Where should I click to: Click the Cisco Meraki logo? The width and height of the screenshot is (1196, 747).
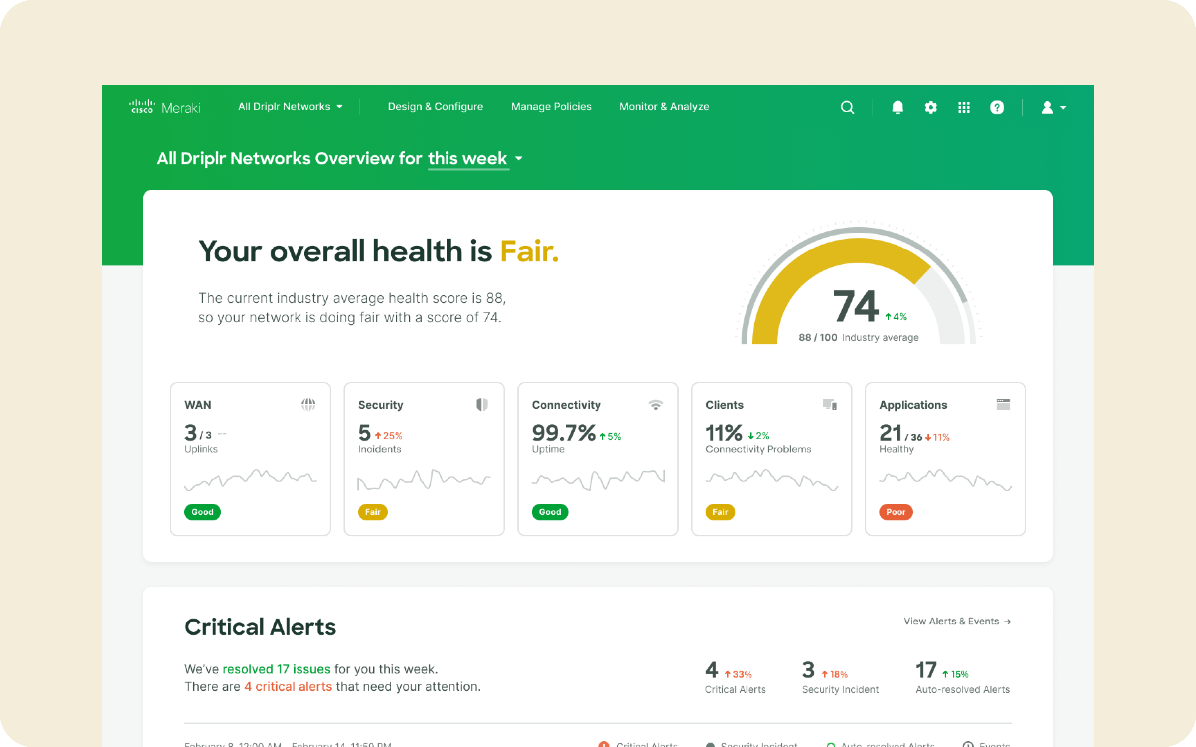pyautogui.click(x=165, y=107)
